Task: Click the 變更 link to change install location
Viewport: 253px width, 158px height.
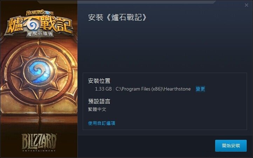Action: [200, 89]
